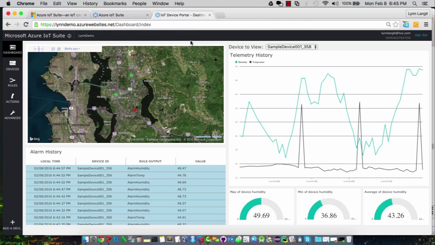The width and height of the screenshot is (435, 245).
Task: Click the red device marker on map
Action: [x=135, y=110]
